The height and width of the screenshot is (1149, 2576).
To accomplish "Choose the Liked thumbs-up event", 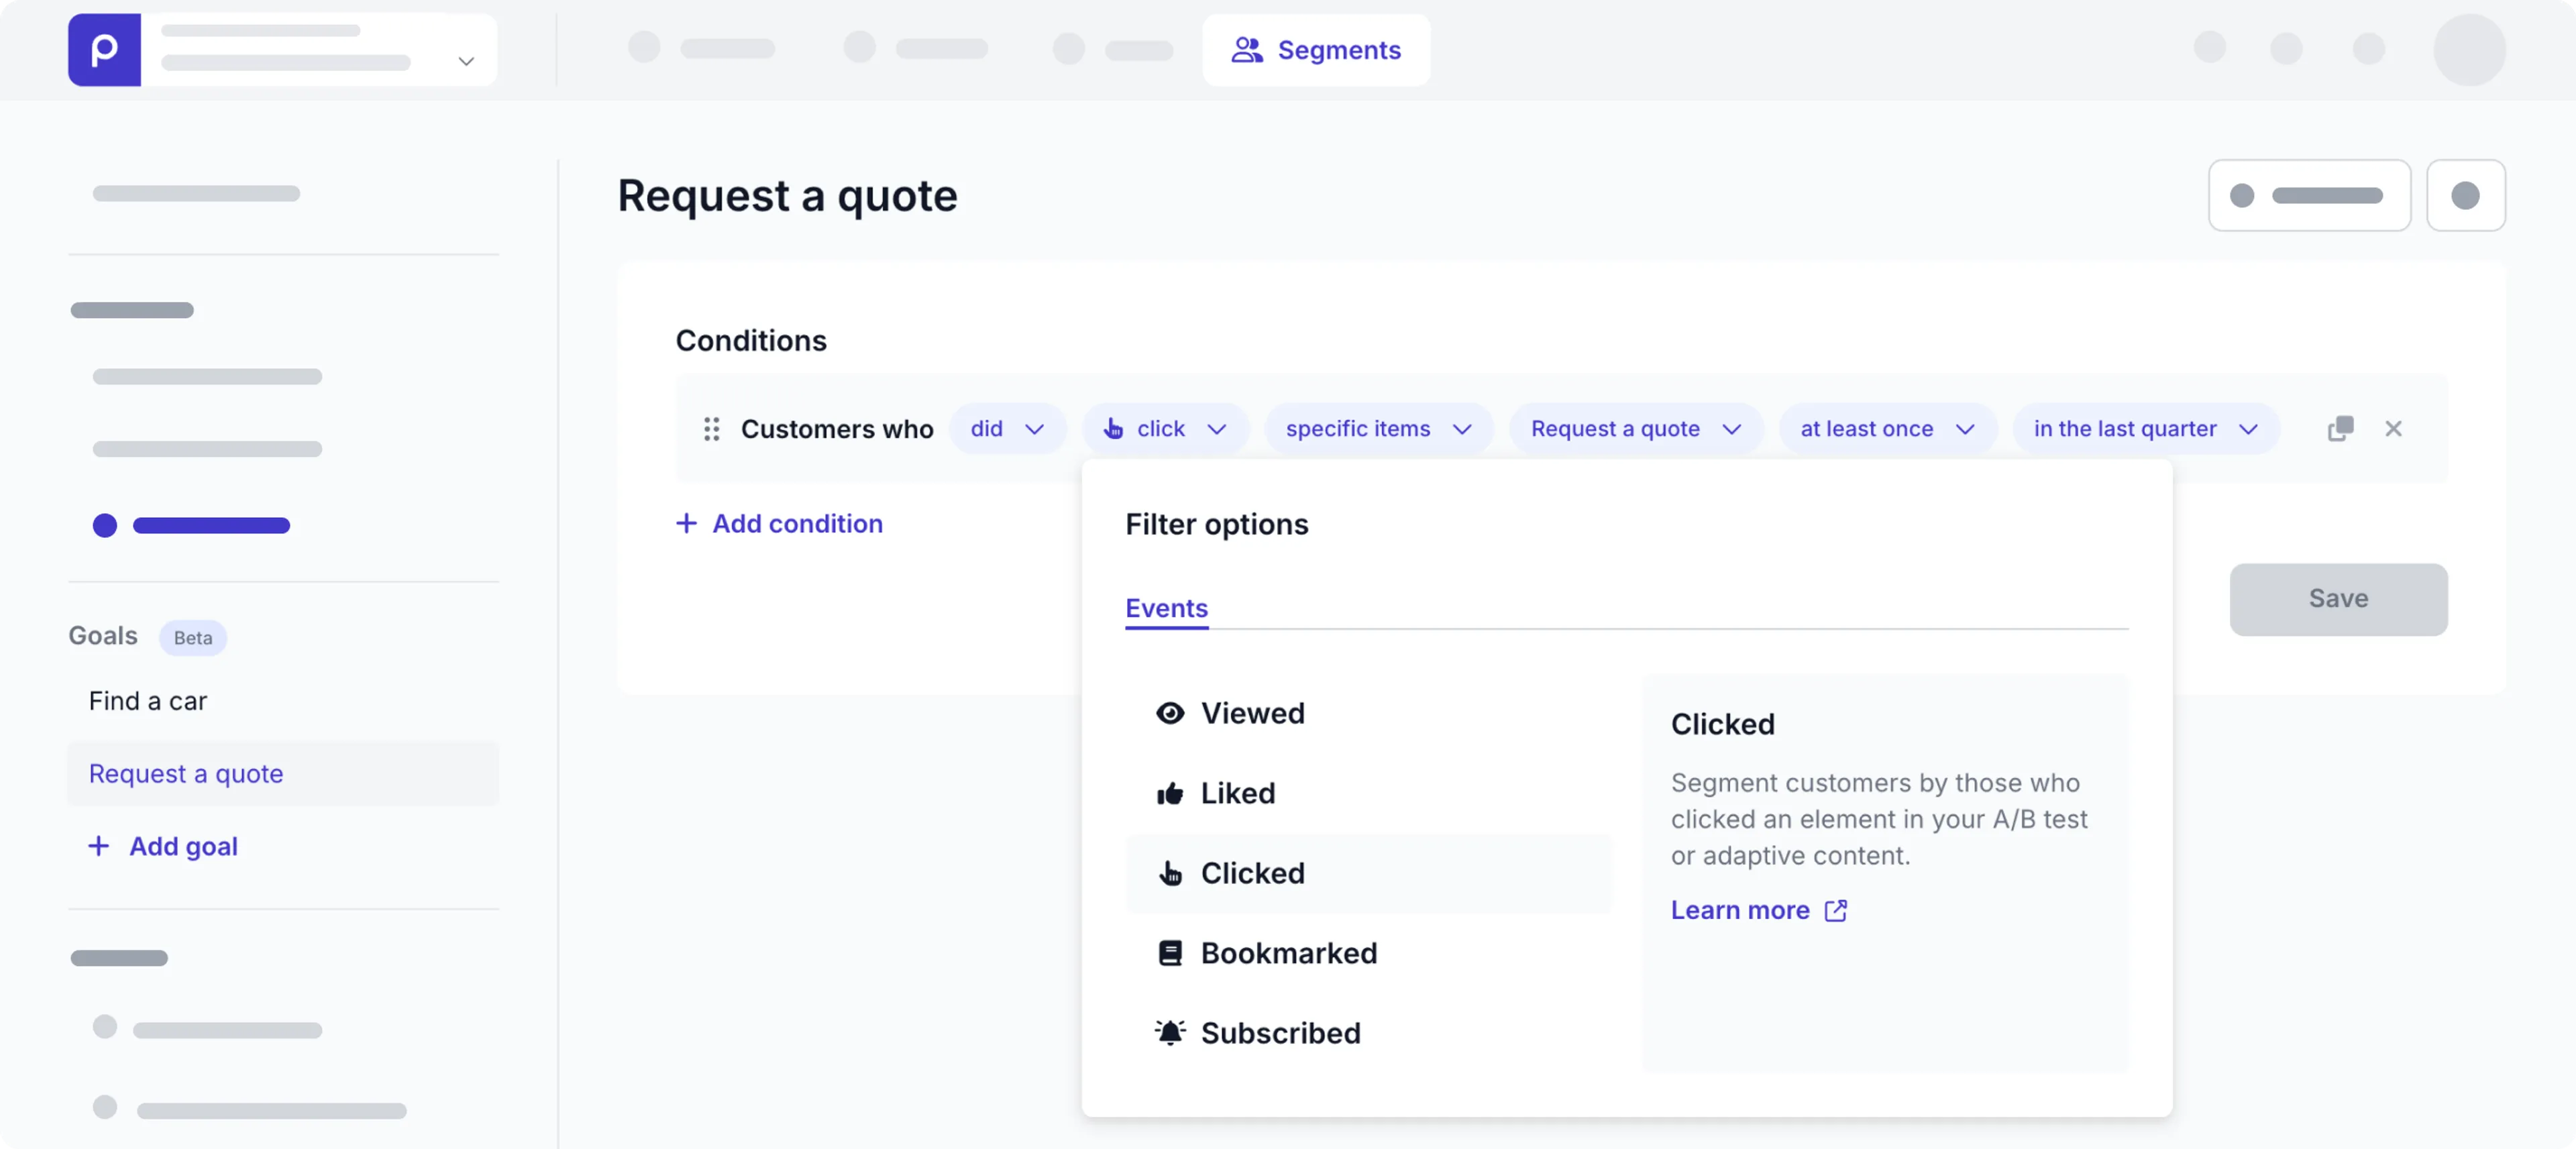I will (x=1236, y=793).
